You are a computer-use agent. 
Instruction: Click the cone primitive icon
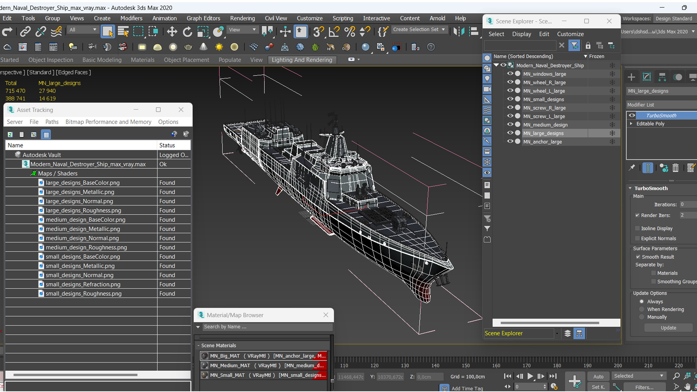(203, 47)
